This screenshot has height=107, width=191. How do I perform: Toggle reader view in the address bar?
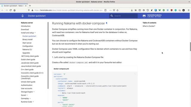coord(105,10)
